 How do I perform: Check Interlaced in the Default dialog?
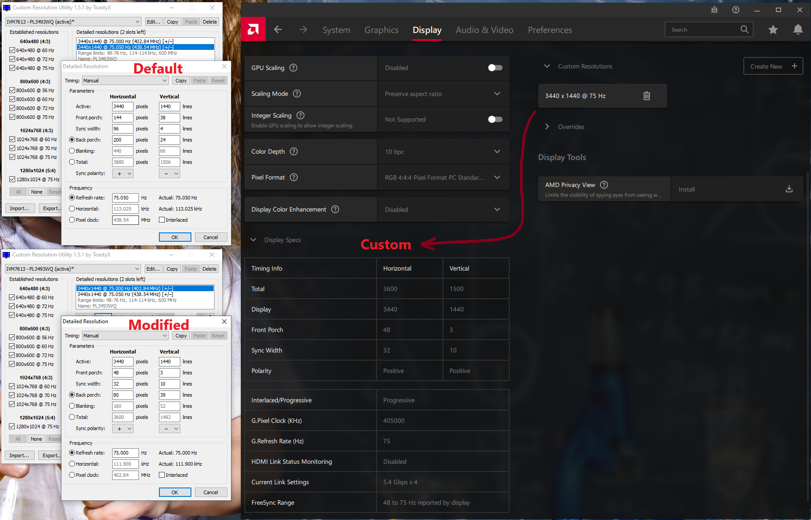(162, 220)
